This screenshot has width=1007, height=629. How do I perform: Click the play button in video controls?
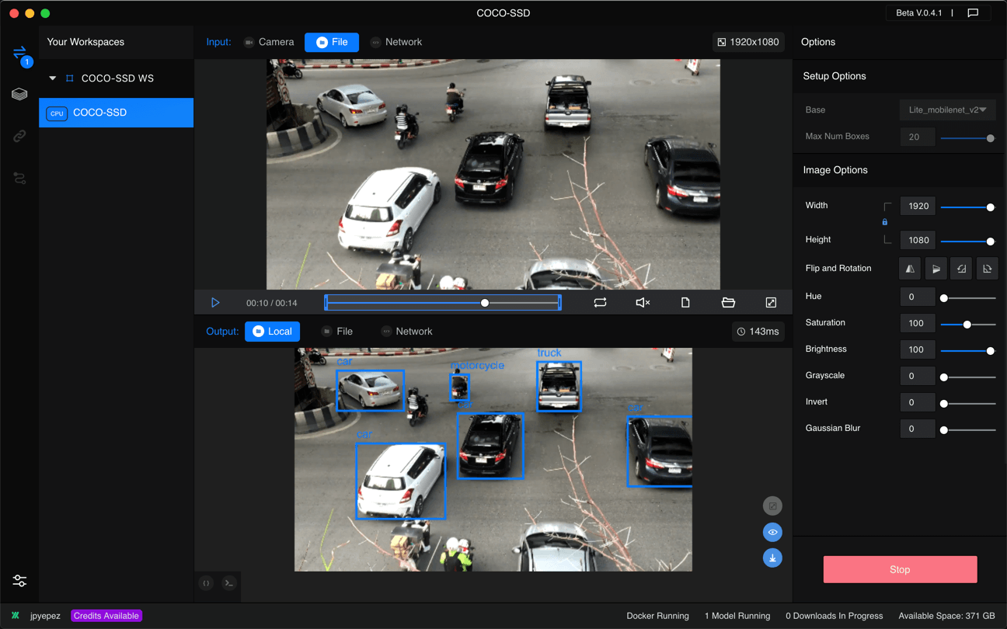(215, 303)
